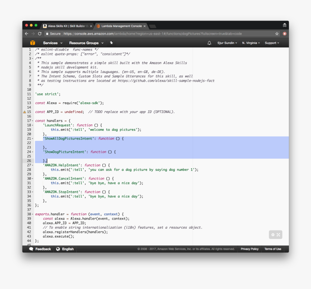Click the red browser extension icon

(285, 34)
